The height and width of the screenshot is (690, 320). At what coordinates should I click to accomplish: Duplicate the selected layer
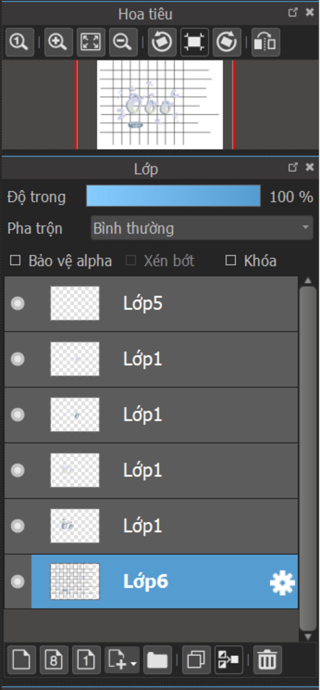[x=196, y=660]
